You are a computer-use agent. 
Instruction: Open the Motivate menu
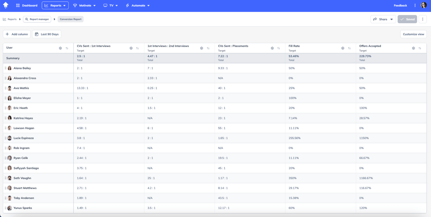tap(85, 5)
